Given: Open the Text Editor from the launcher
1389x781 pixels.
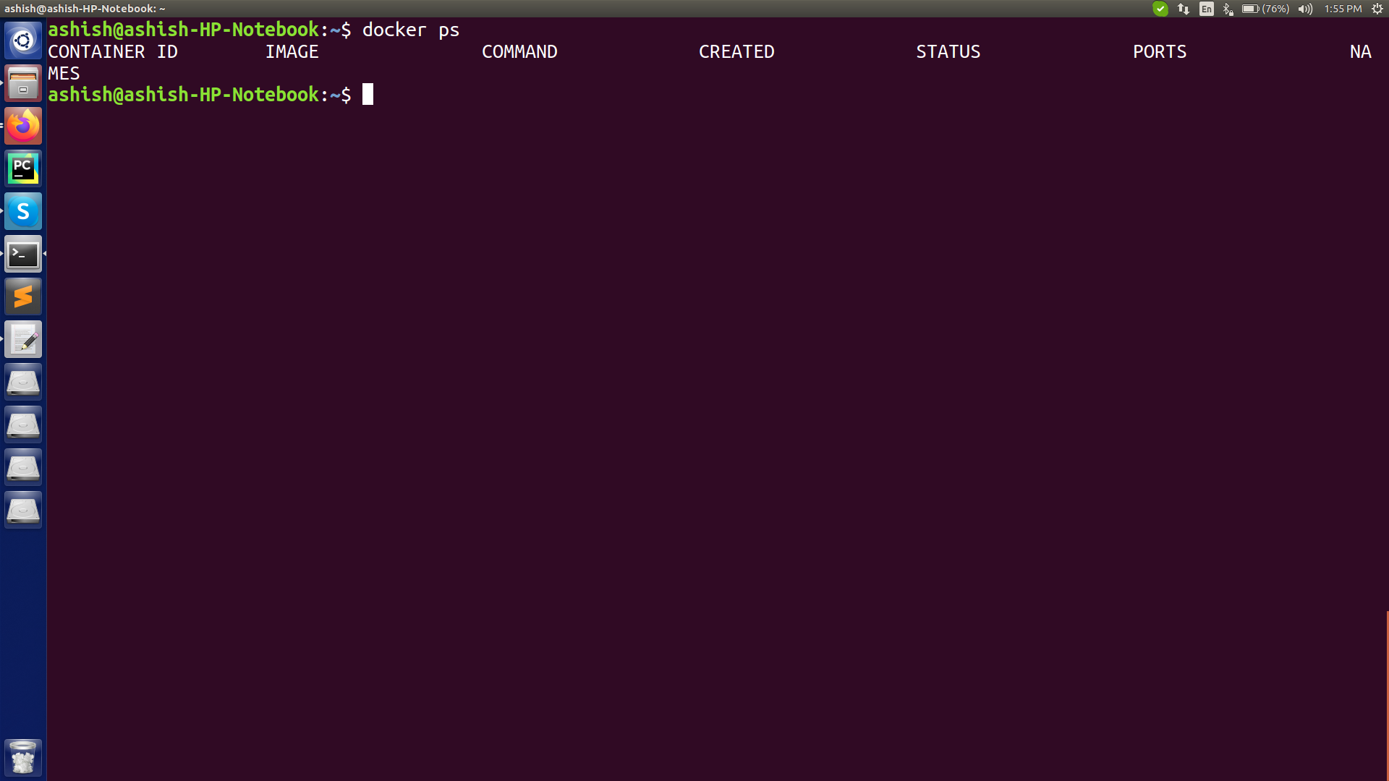Looking at the screenshot, I should (x=23, y=339).
